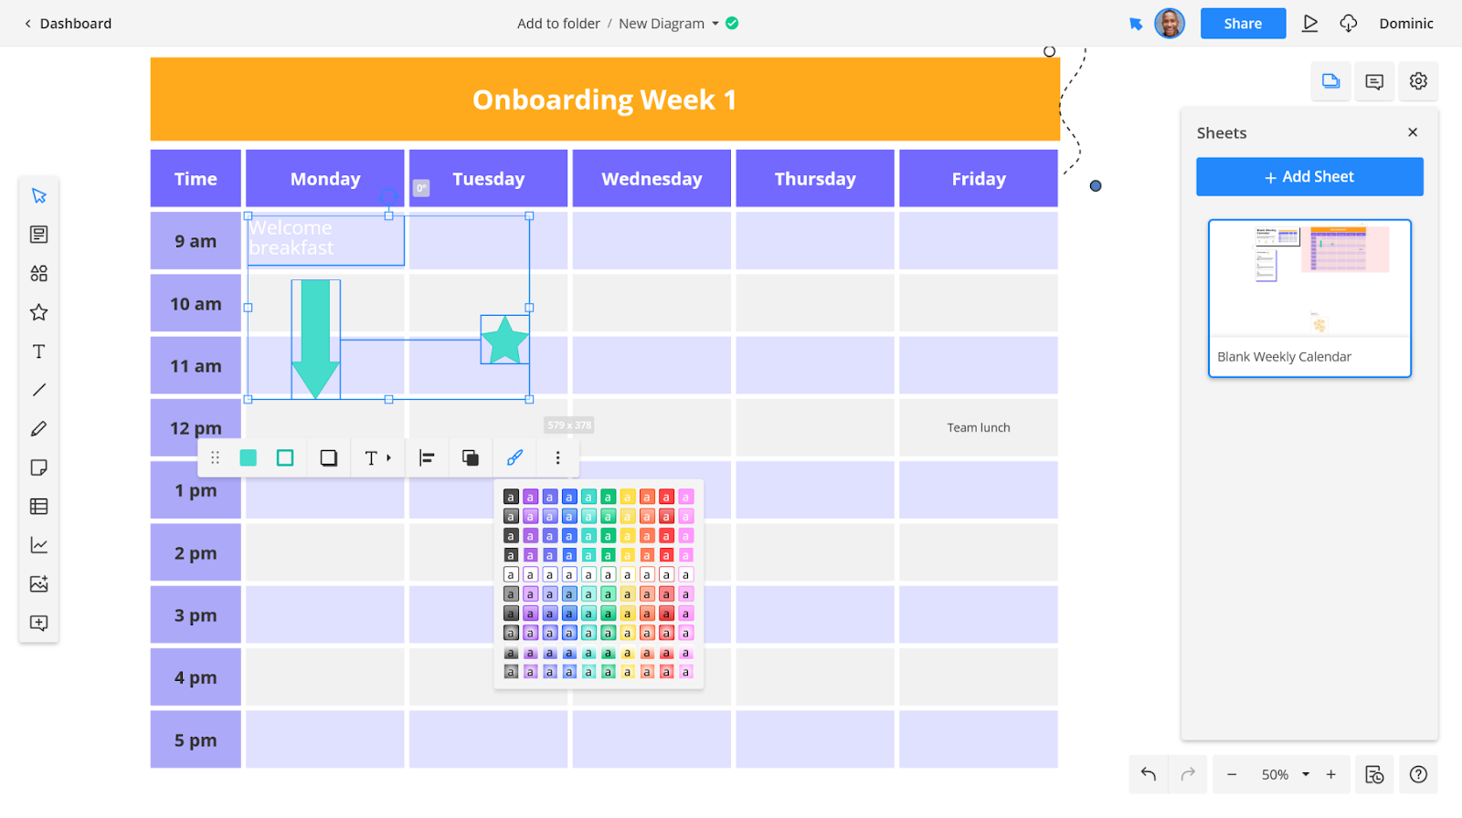The image size is (1462, 818).
Task: Start presentation play mode
Action: click(1309, 24)
